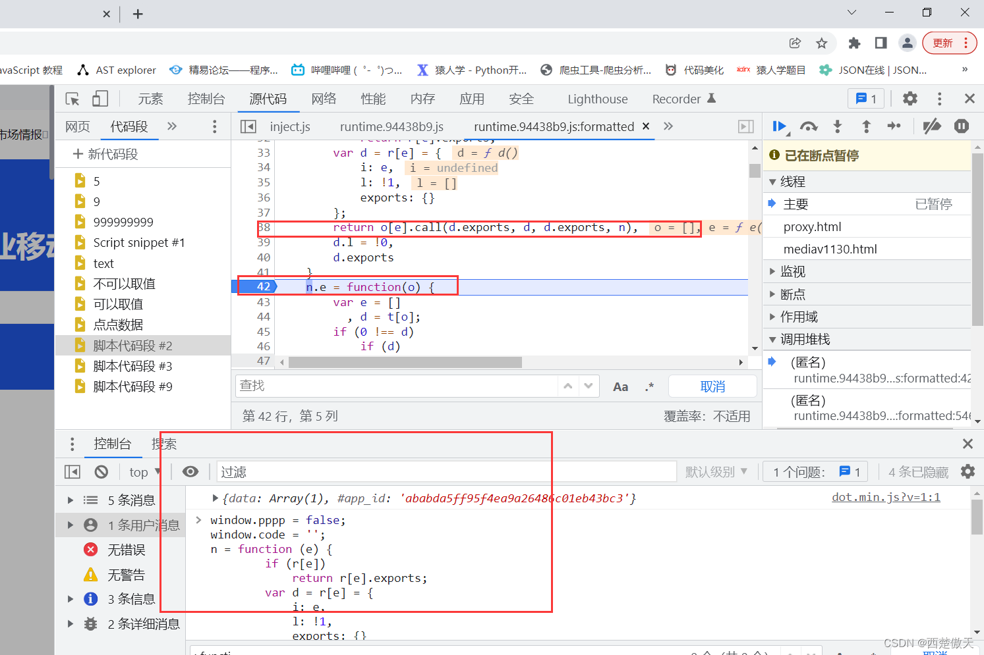Viewport: 984px width, 655px height.
Task: Toggle pause on exceptions
Action: [962, 126]
